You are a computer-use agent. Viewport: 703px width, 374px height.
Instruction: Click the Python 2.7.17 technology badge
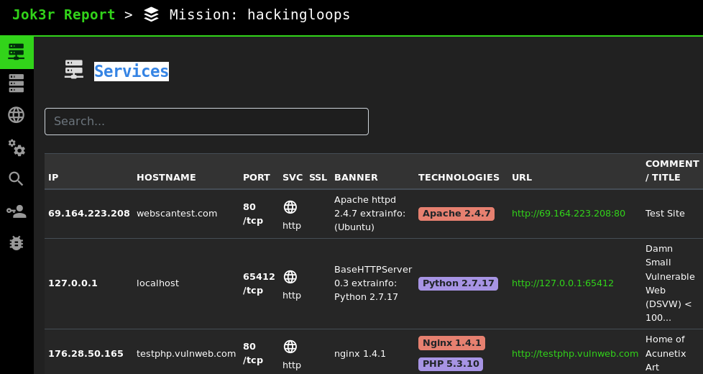click(458, 283)
